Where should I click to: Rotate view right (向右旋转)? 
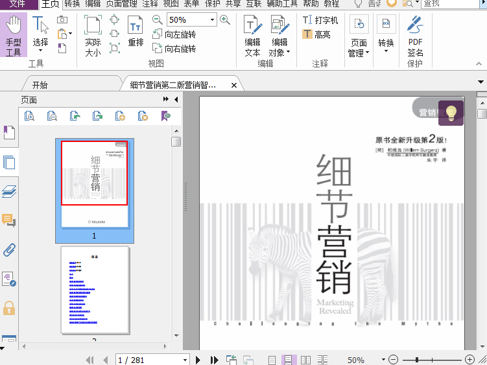point(174,49)
